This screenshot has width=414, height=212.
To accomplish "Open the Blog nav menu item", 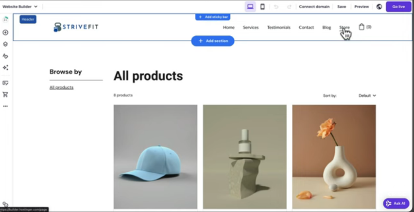I will [327, 27].
